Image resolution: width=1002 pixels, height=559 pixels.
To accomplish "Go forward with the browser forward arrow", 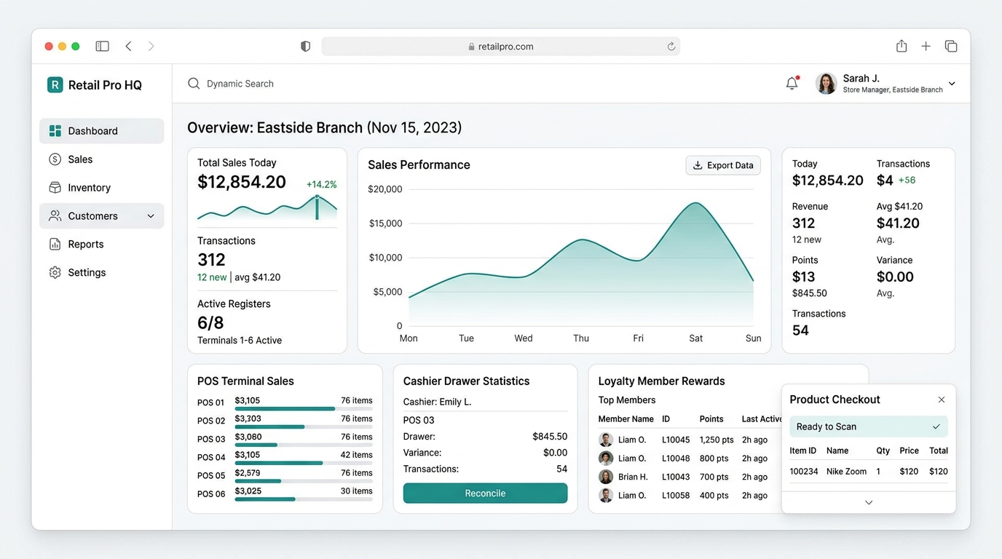I will coord(151,46).
